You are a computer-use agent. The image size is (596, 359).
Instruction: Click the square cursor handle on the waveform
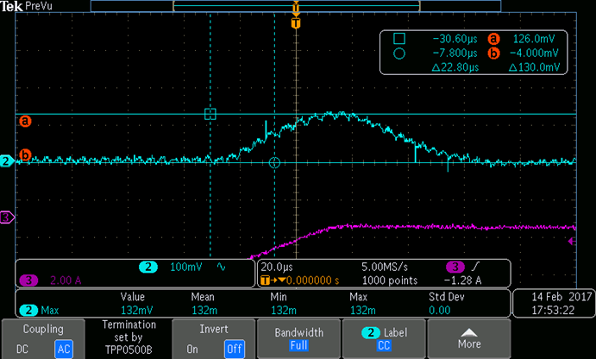tap(210, 114)
